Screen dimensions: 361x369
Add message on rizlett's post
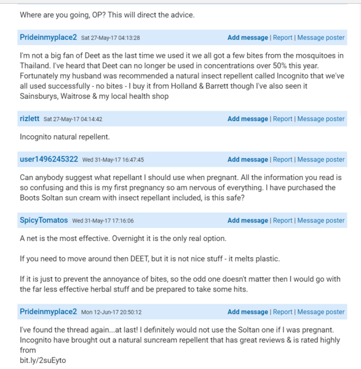click(248, 119)
